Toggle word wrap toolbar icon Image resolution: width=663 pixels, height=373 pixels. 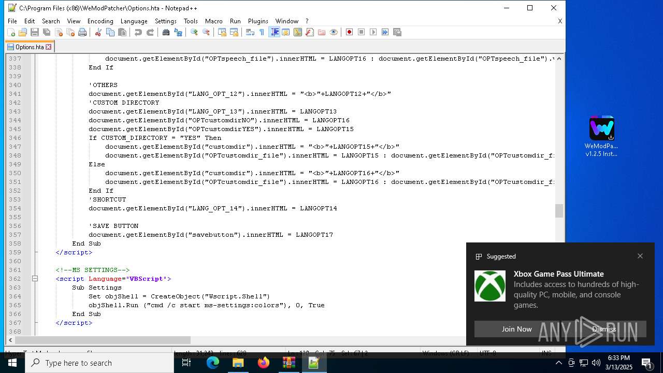tap(250, 32)
